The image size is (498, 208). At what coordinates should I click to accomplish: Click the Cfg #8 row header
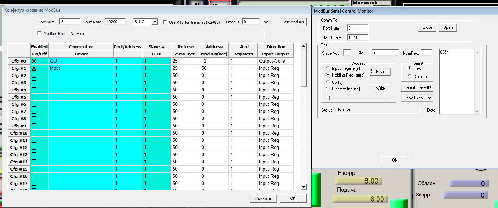(19, 119)
